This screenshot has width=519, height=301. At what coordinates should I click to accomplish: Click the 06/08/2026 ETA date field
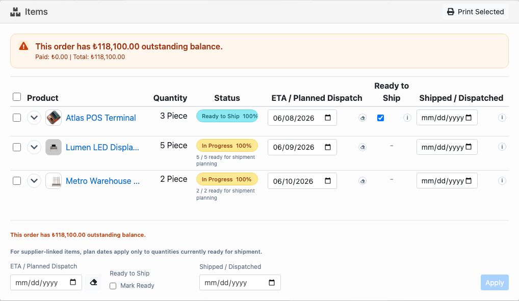point(302,118)
